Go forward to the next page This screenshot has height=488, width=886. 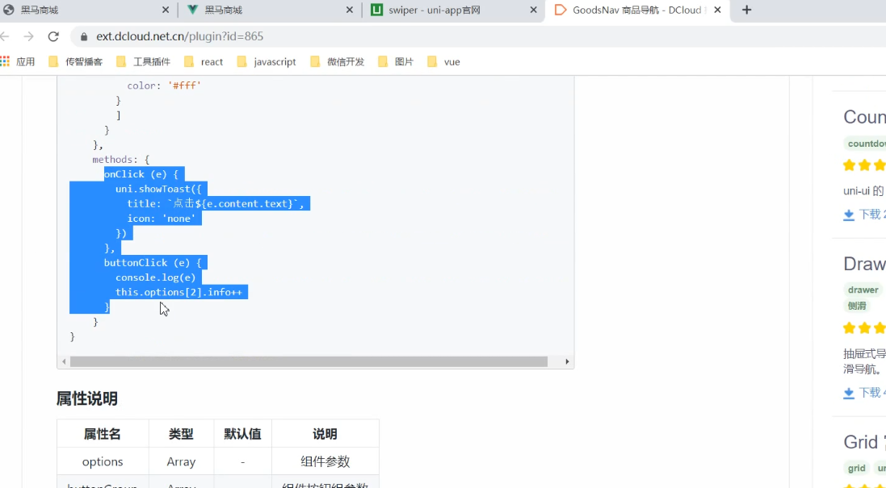click(29, 36)
